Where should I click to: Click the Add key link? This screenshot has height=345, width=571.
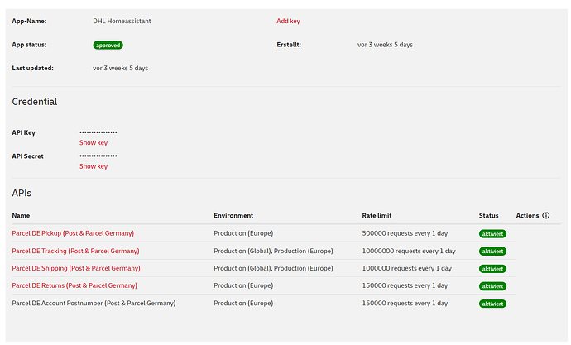click(288, 21)
